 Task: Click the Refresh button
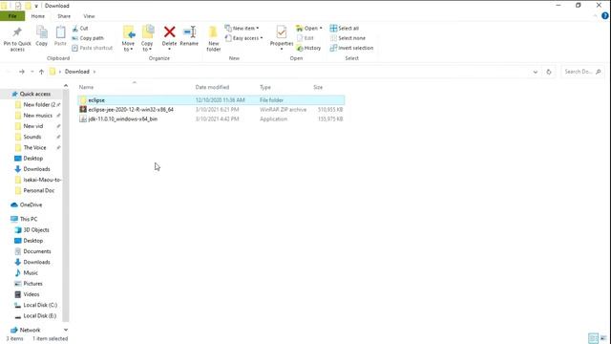(549, 72)
